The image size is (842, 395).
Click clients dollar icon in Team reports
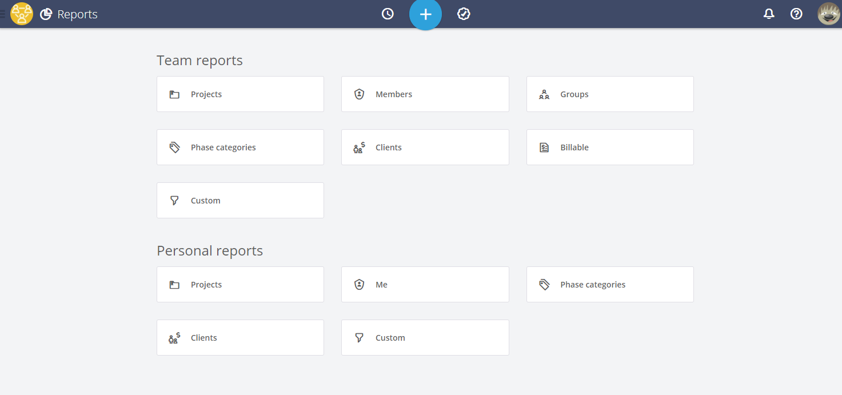pyautogui.click(x=359, y=147)
